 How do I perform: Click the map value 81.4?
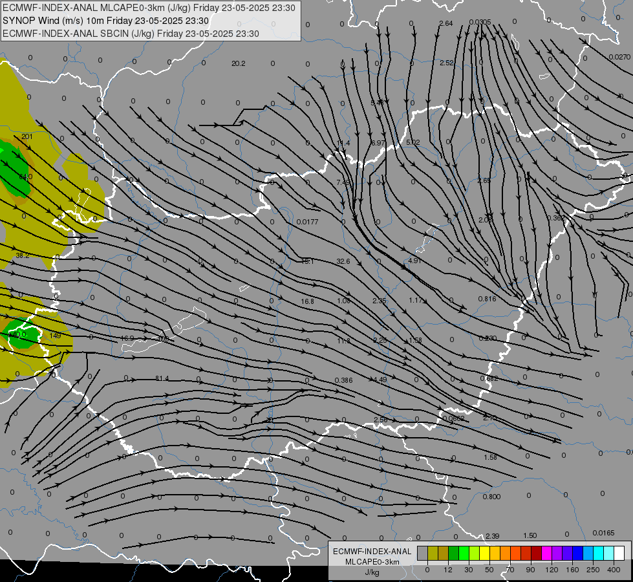pyautogui.click(x=162, y=378)
